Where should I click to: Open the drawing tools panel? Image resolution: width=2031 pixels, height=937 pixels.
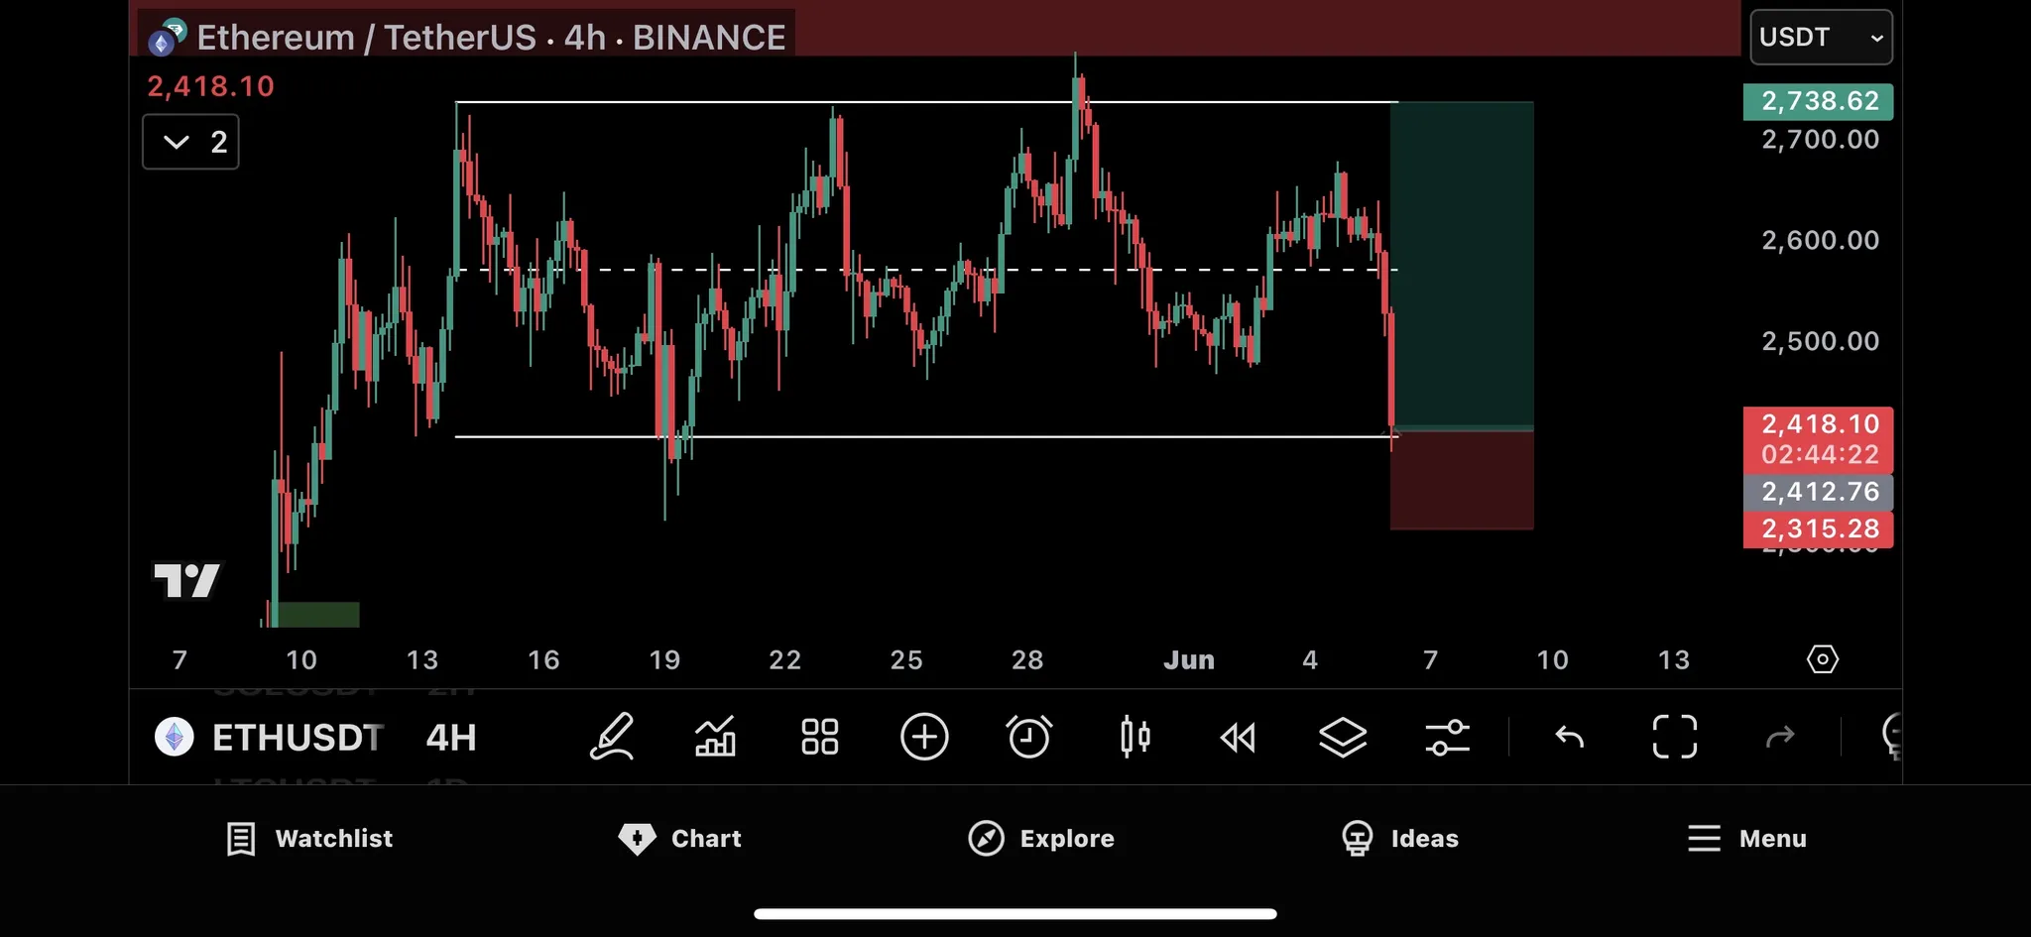pyautogui.click(x=612, y=737)
